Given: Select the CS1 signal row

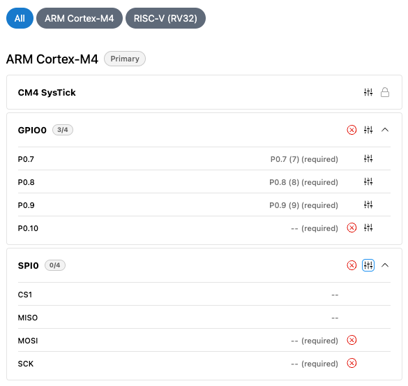Looking at the screenshot, I should pos(204,295).
